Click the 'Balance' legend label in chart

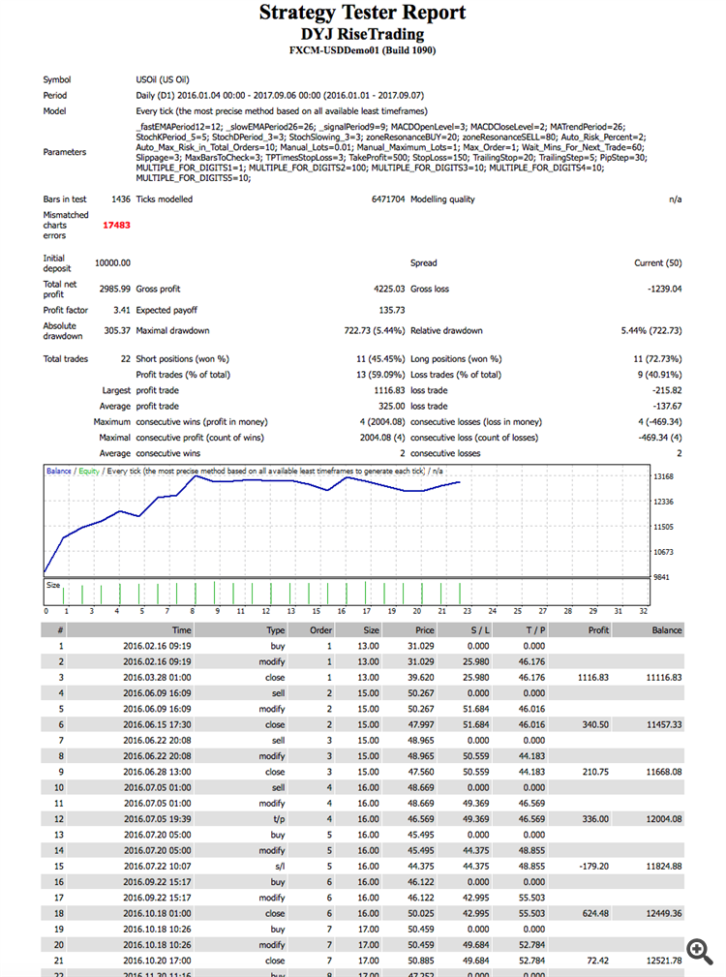(x=58, y=471)
